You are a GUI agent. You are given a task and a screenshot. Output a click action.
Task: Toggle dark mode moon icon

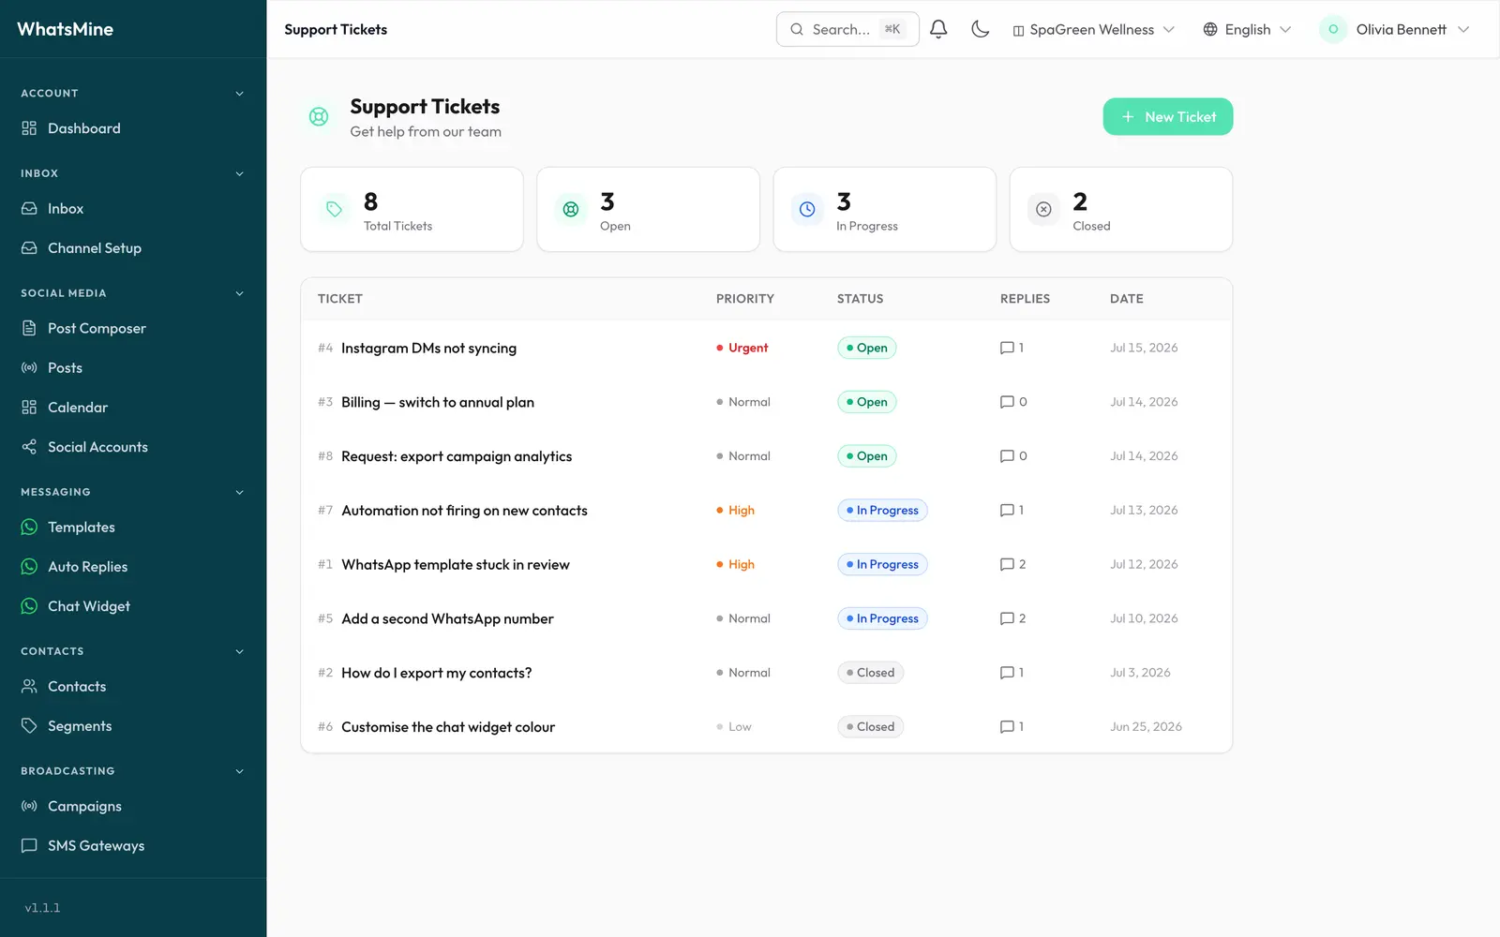click(981, 29)
